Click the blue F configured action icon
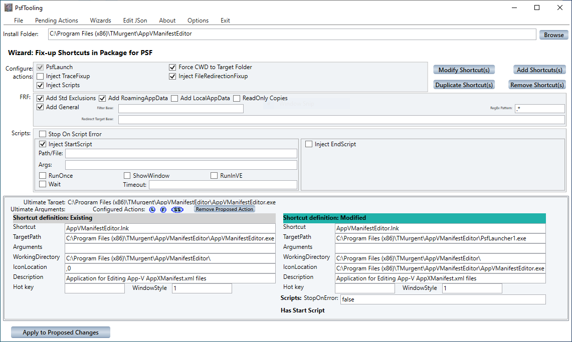The height and width of the screenshot is (342, 572). coord(163,209)
